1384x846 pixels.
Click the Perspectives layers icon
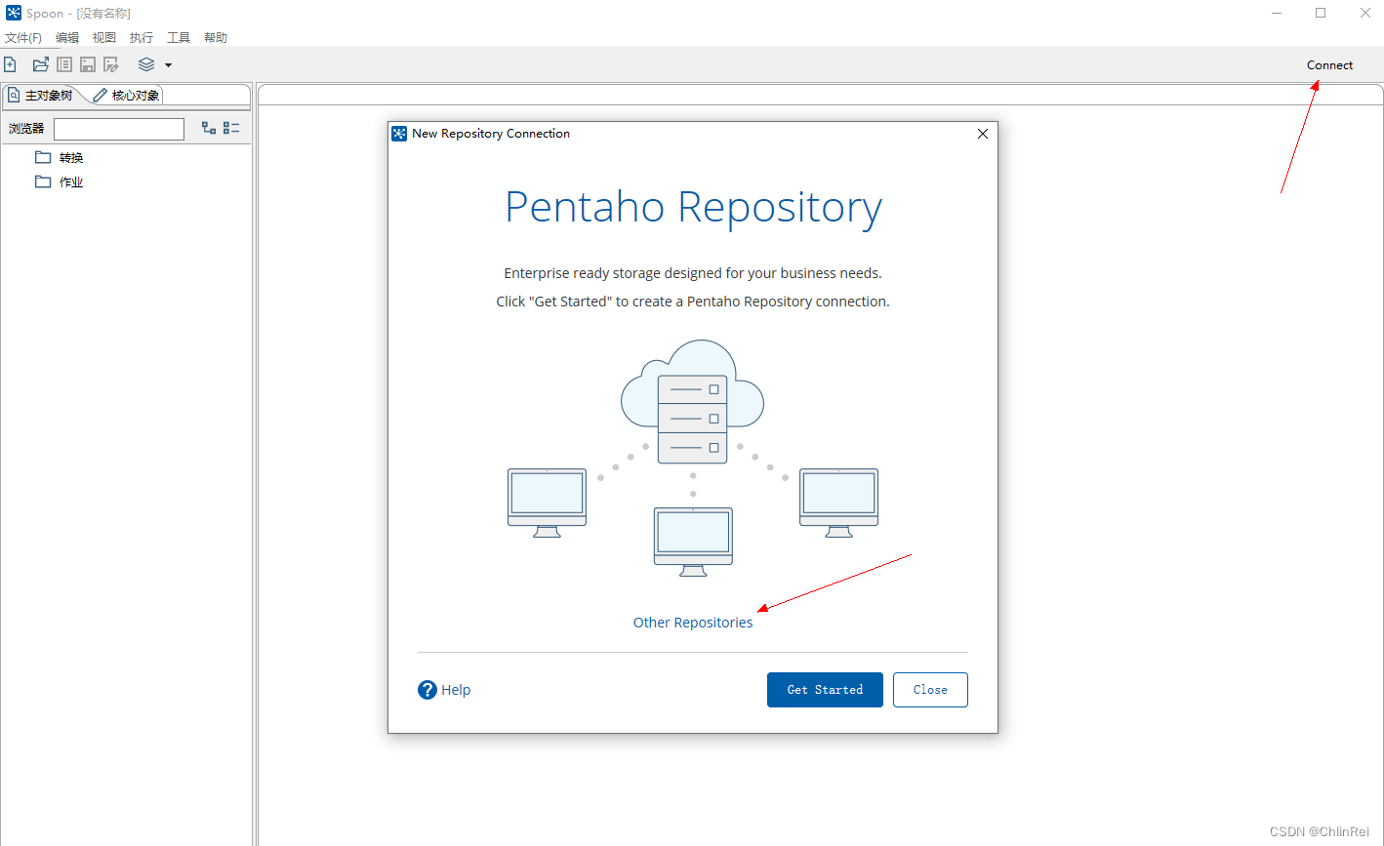[x=146, y=64]
